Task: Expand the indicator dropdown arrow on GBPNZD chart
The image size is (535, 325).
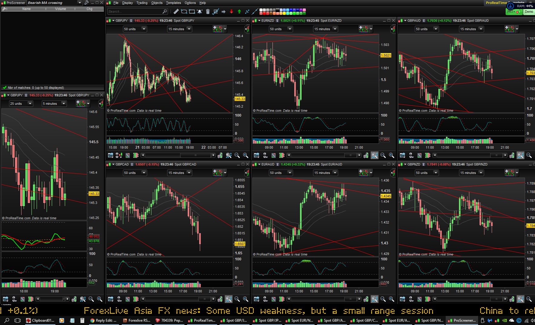Action: click(517, 173)
